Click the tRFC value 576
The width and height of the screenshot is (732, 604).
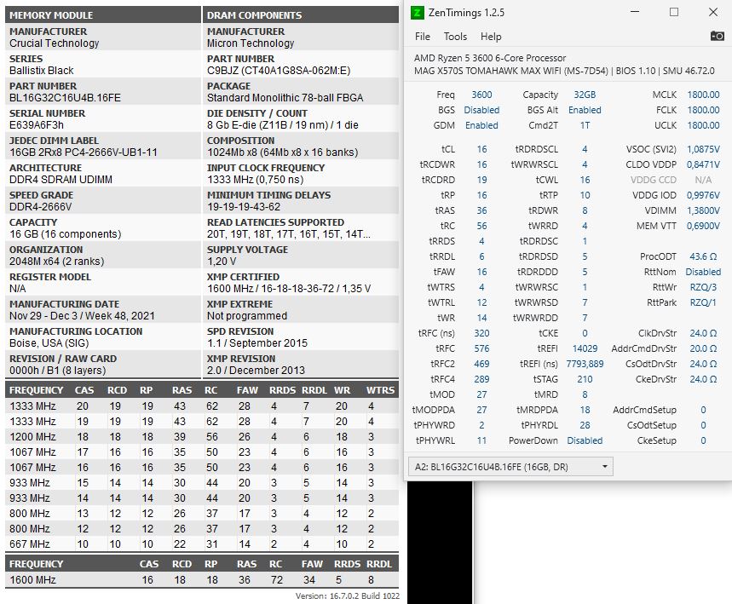481,348
